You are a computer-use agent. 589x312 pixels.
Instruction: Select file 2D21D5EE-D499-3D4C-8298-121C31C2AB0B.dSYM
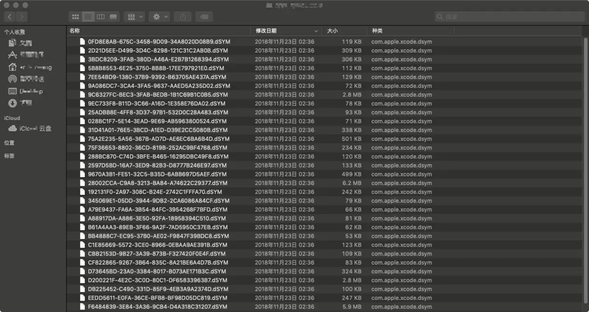coord(158,50)
